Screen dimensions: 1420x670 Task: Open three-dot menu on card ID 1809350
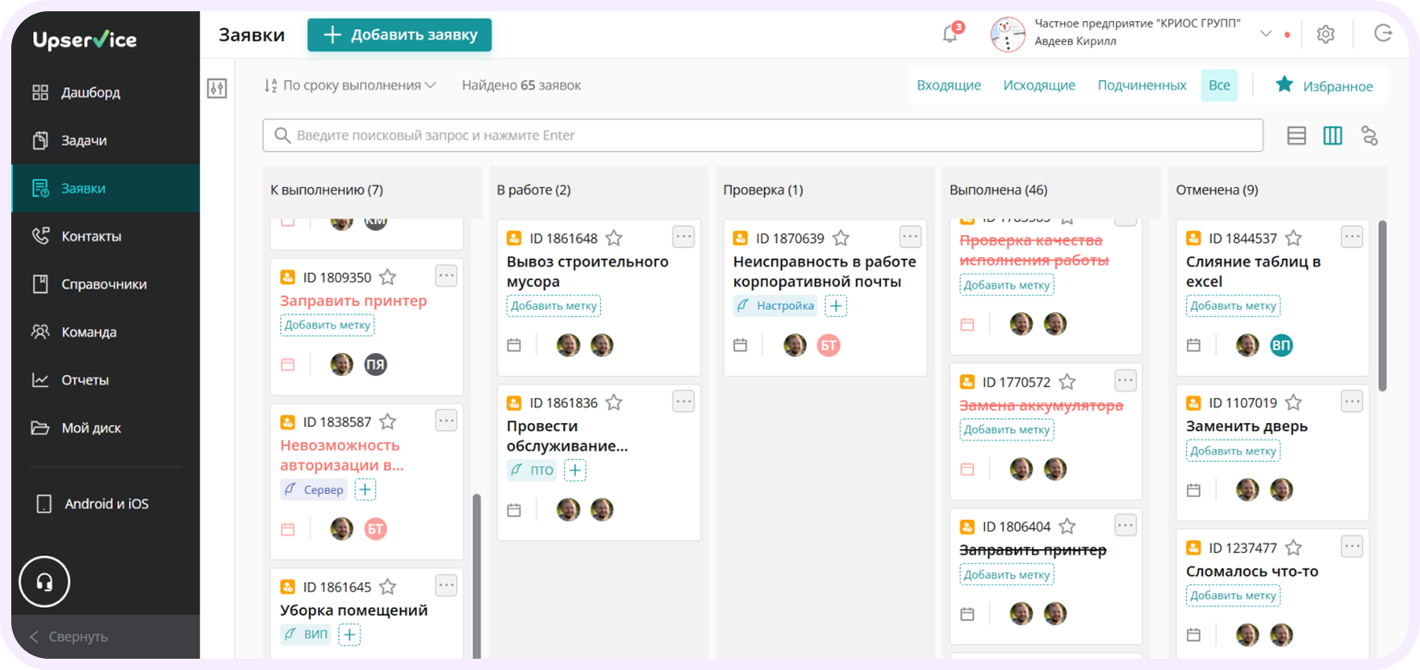[x=446, y=275]
